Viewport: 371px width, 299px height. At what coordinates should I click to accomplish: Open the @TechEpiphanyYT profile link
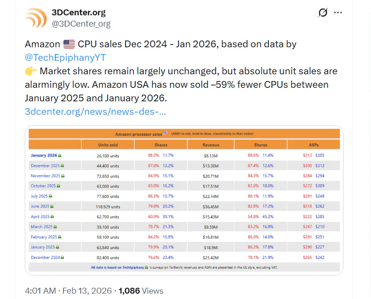(x=65, y=57)
